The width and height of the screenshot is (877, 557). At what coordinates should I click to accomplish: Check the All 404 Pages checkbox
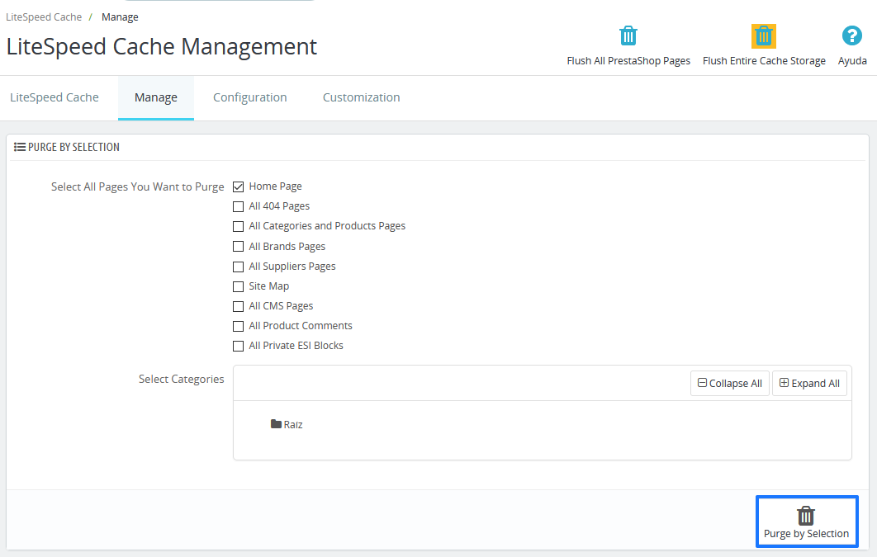click(x=239, y=207)
